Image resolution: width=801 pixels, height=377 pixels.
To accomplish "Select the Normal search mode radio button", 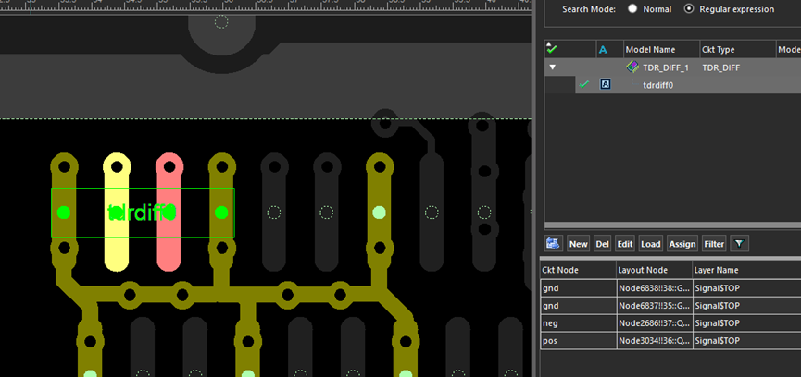I will click(632, 8).
